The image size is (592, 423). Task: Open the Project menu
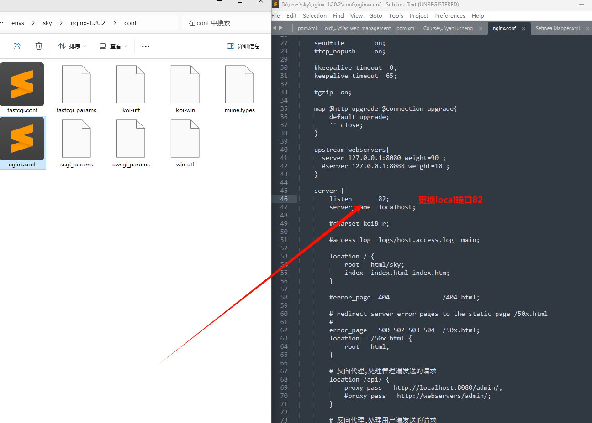tap(419, 15)
